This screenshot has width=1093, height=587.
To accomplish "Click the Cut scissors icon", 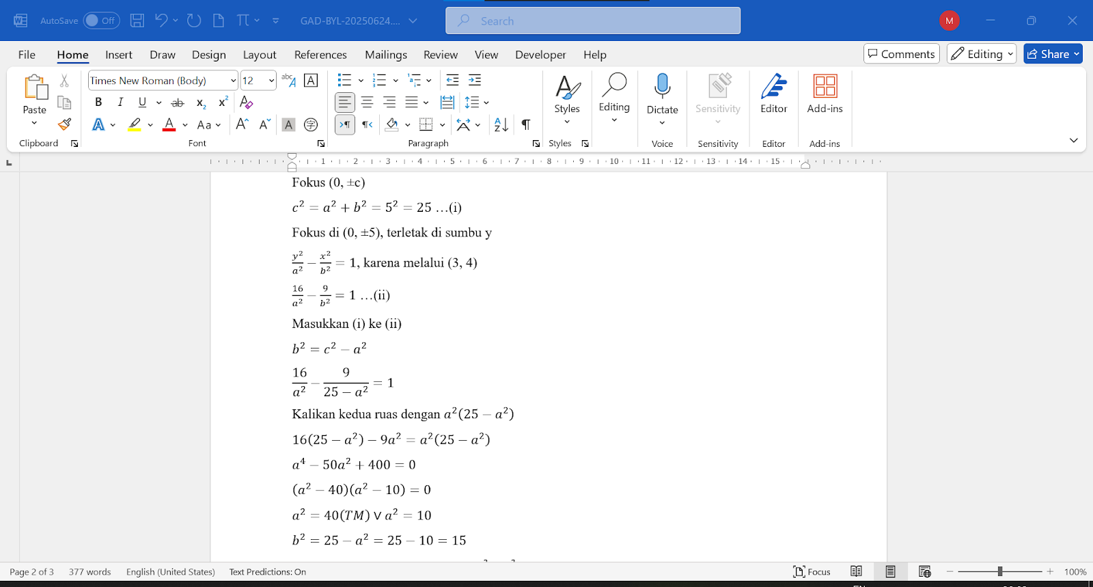I will point(64,81).
